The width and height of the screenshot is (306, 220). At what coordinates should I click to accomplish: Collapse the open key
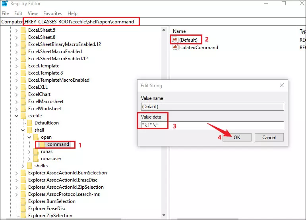[29, 137]
